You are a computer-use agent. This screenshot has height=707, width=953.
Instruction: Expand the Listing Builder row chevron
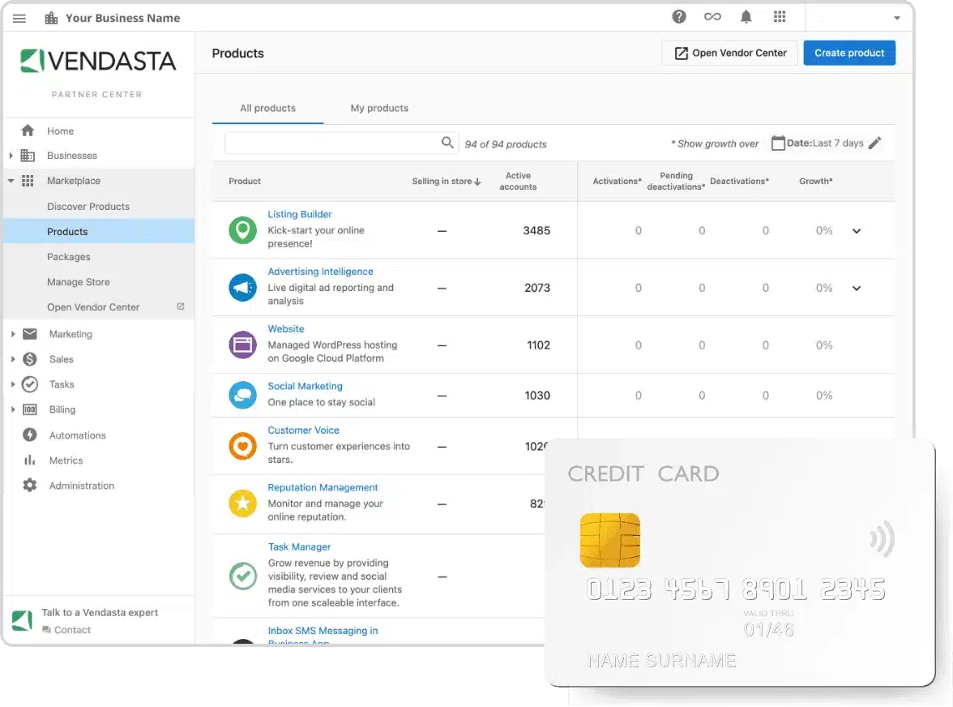pos(857,231)
